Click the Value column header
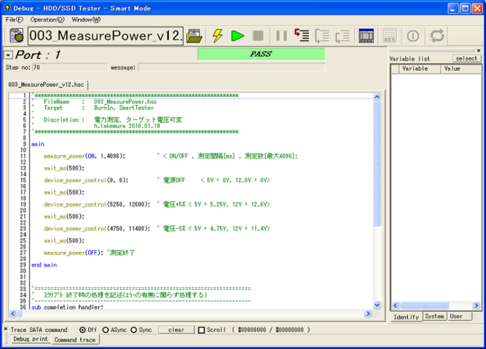Viewport: 486px width, 349px height. tap(461, 68)
